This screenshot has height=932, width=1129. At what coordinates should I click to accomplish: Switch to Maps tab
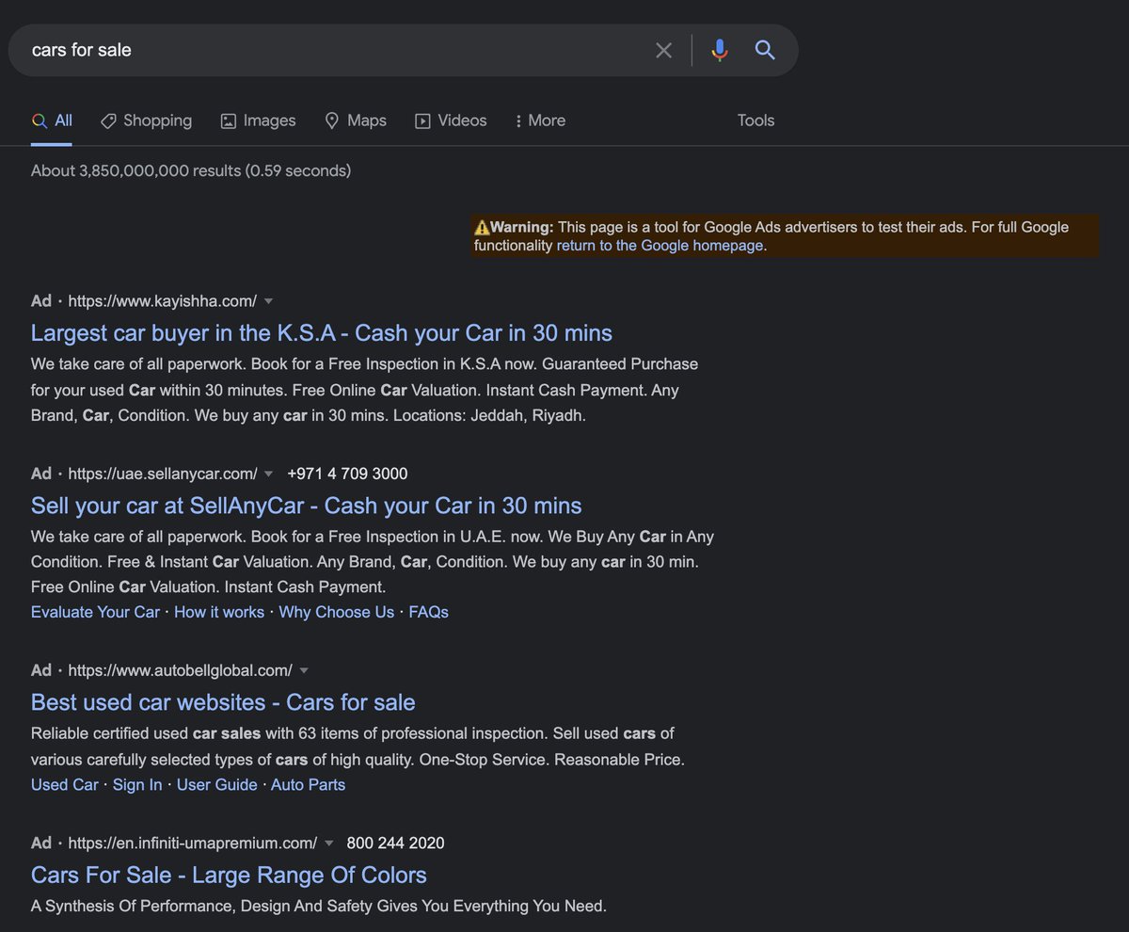356,121
